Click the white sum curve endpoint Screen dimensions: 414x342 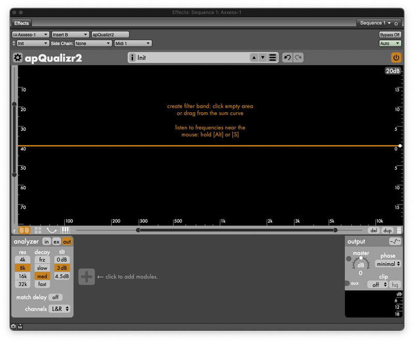(400, 146)
